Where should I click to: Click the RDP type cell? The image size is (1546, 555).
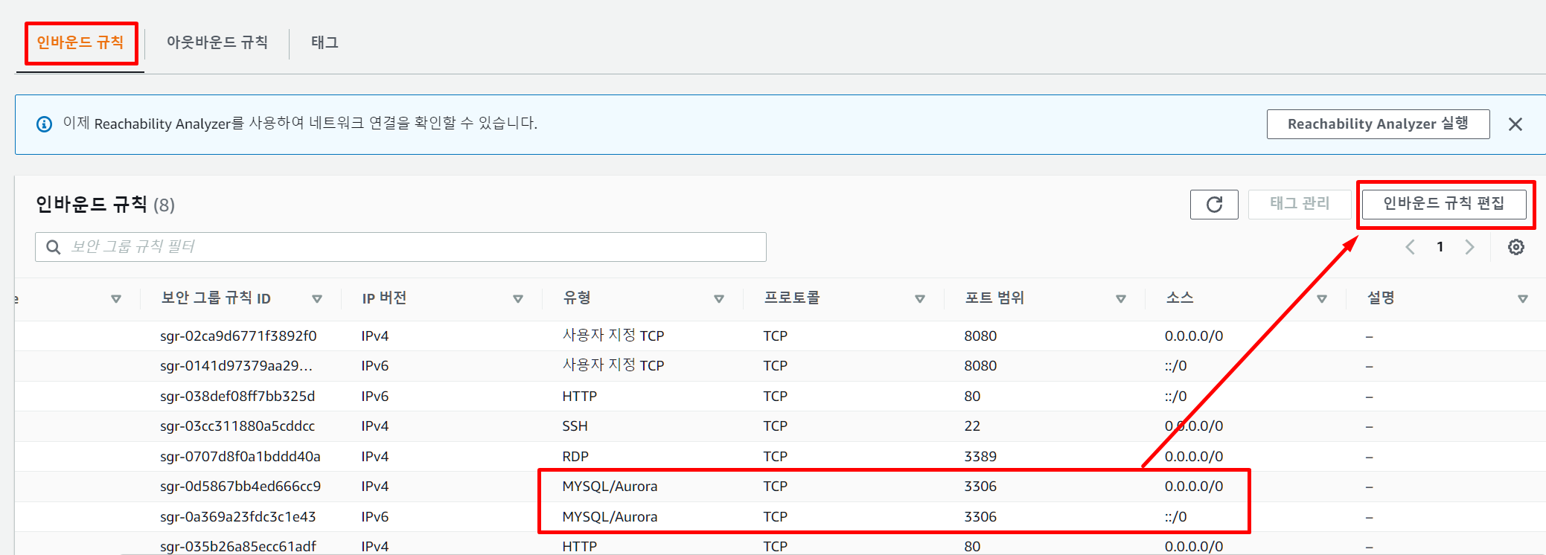[x=575, y=457]
